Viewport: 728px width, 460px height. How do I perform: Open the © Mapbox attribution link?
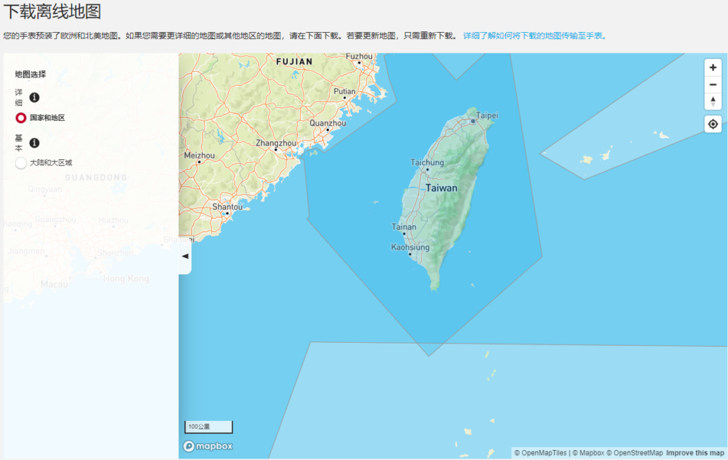click(588, 453)
